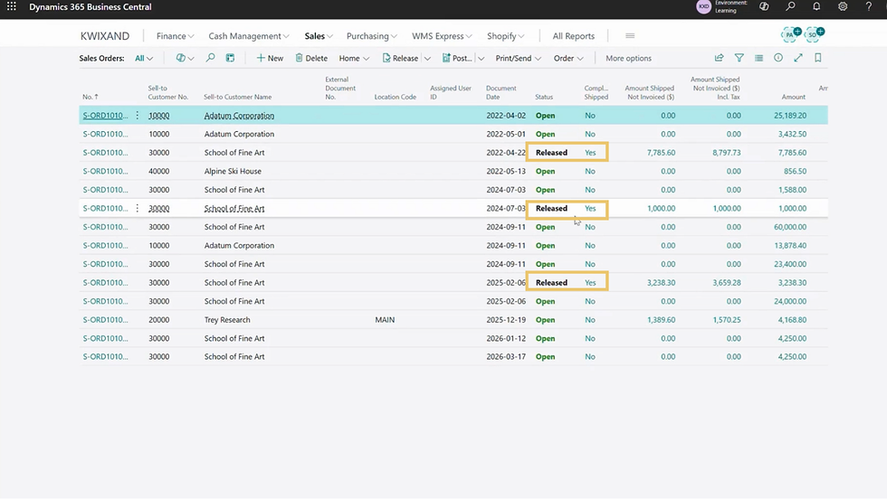
Task: Expand the Shopify menu
Action: click(506, 35)
